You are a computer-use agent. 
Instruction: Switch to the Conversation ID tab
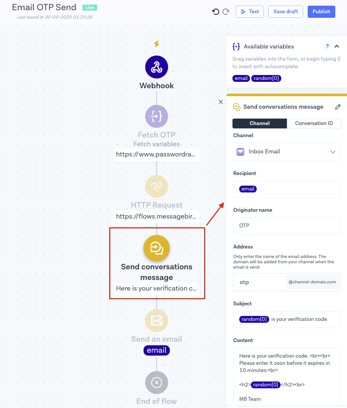314,123
